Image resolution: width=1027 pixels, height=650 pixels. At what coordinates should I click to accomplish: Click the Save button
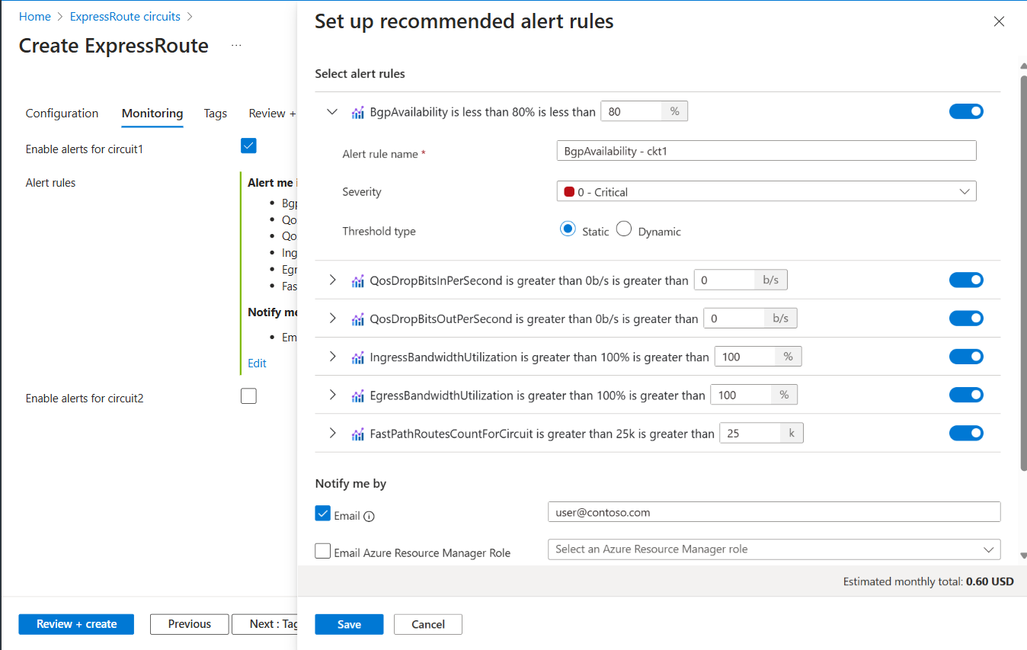pyautogui.click(x=349, y=623)
